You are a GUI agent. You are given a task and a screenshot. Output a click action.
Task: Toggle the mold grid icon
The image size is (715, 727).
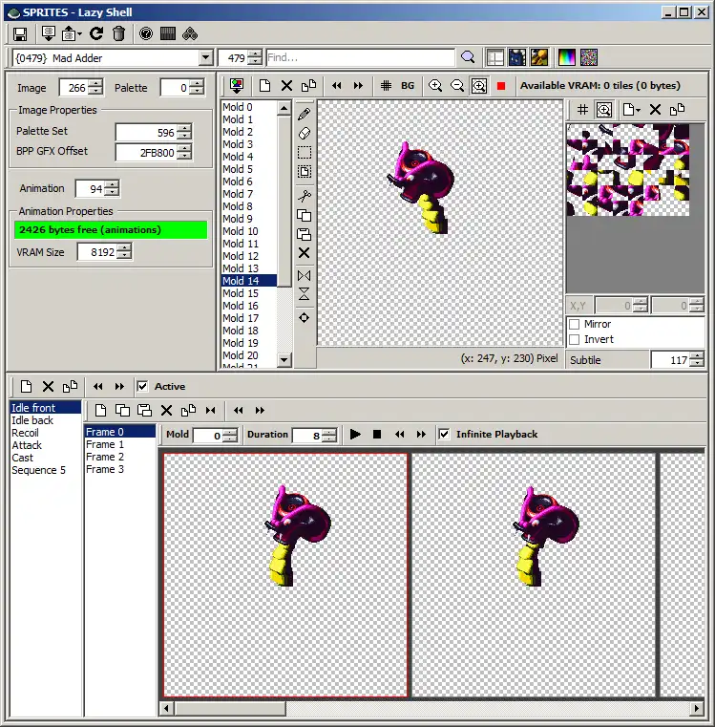[x=386, y=86]
